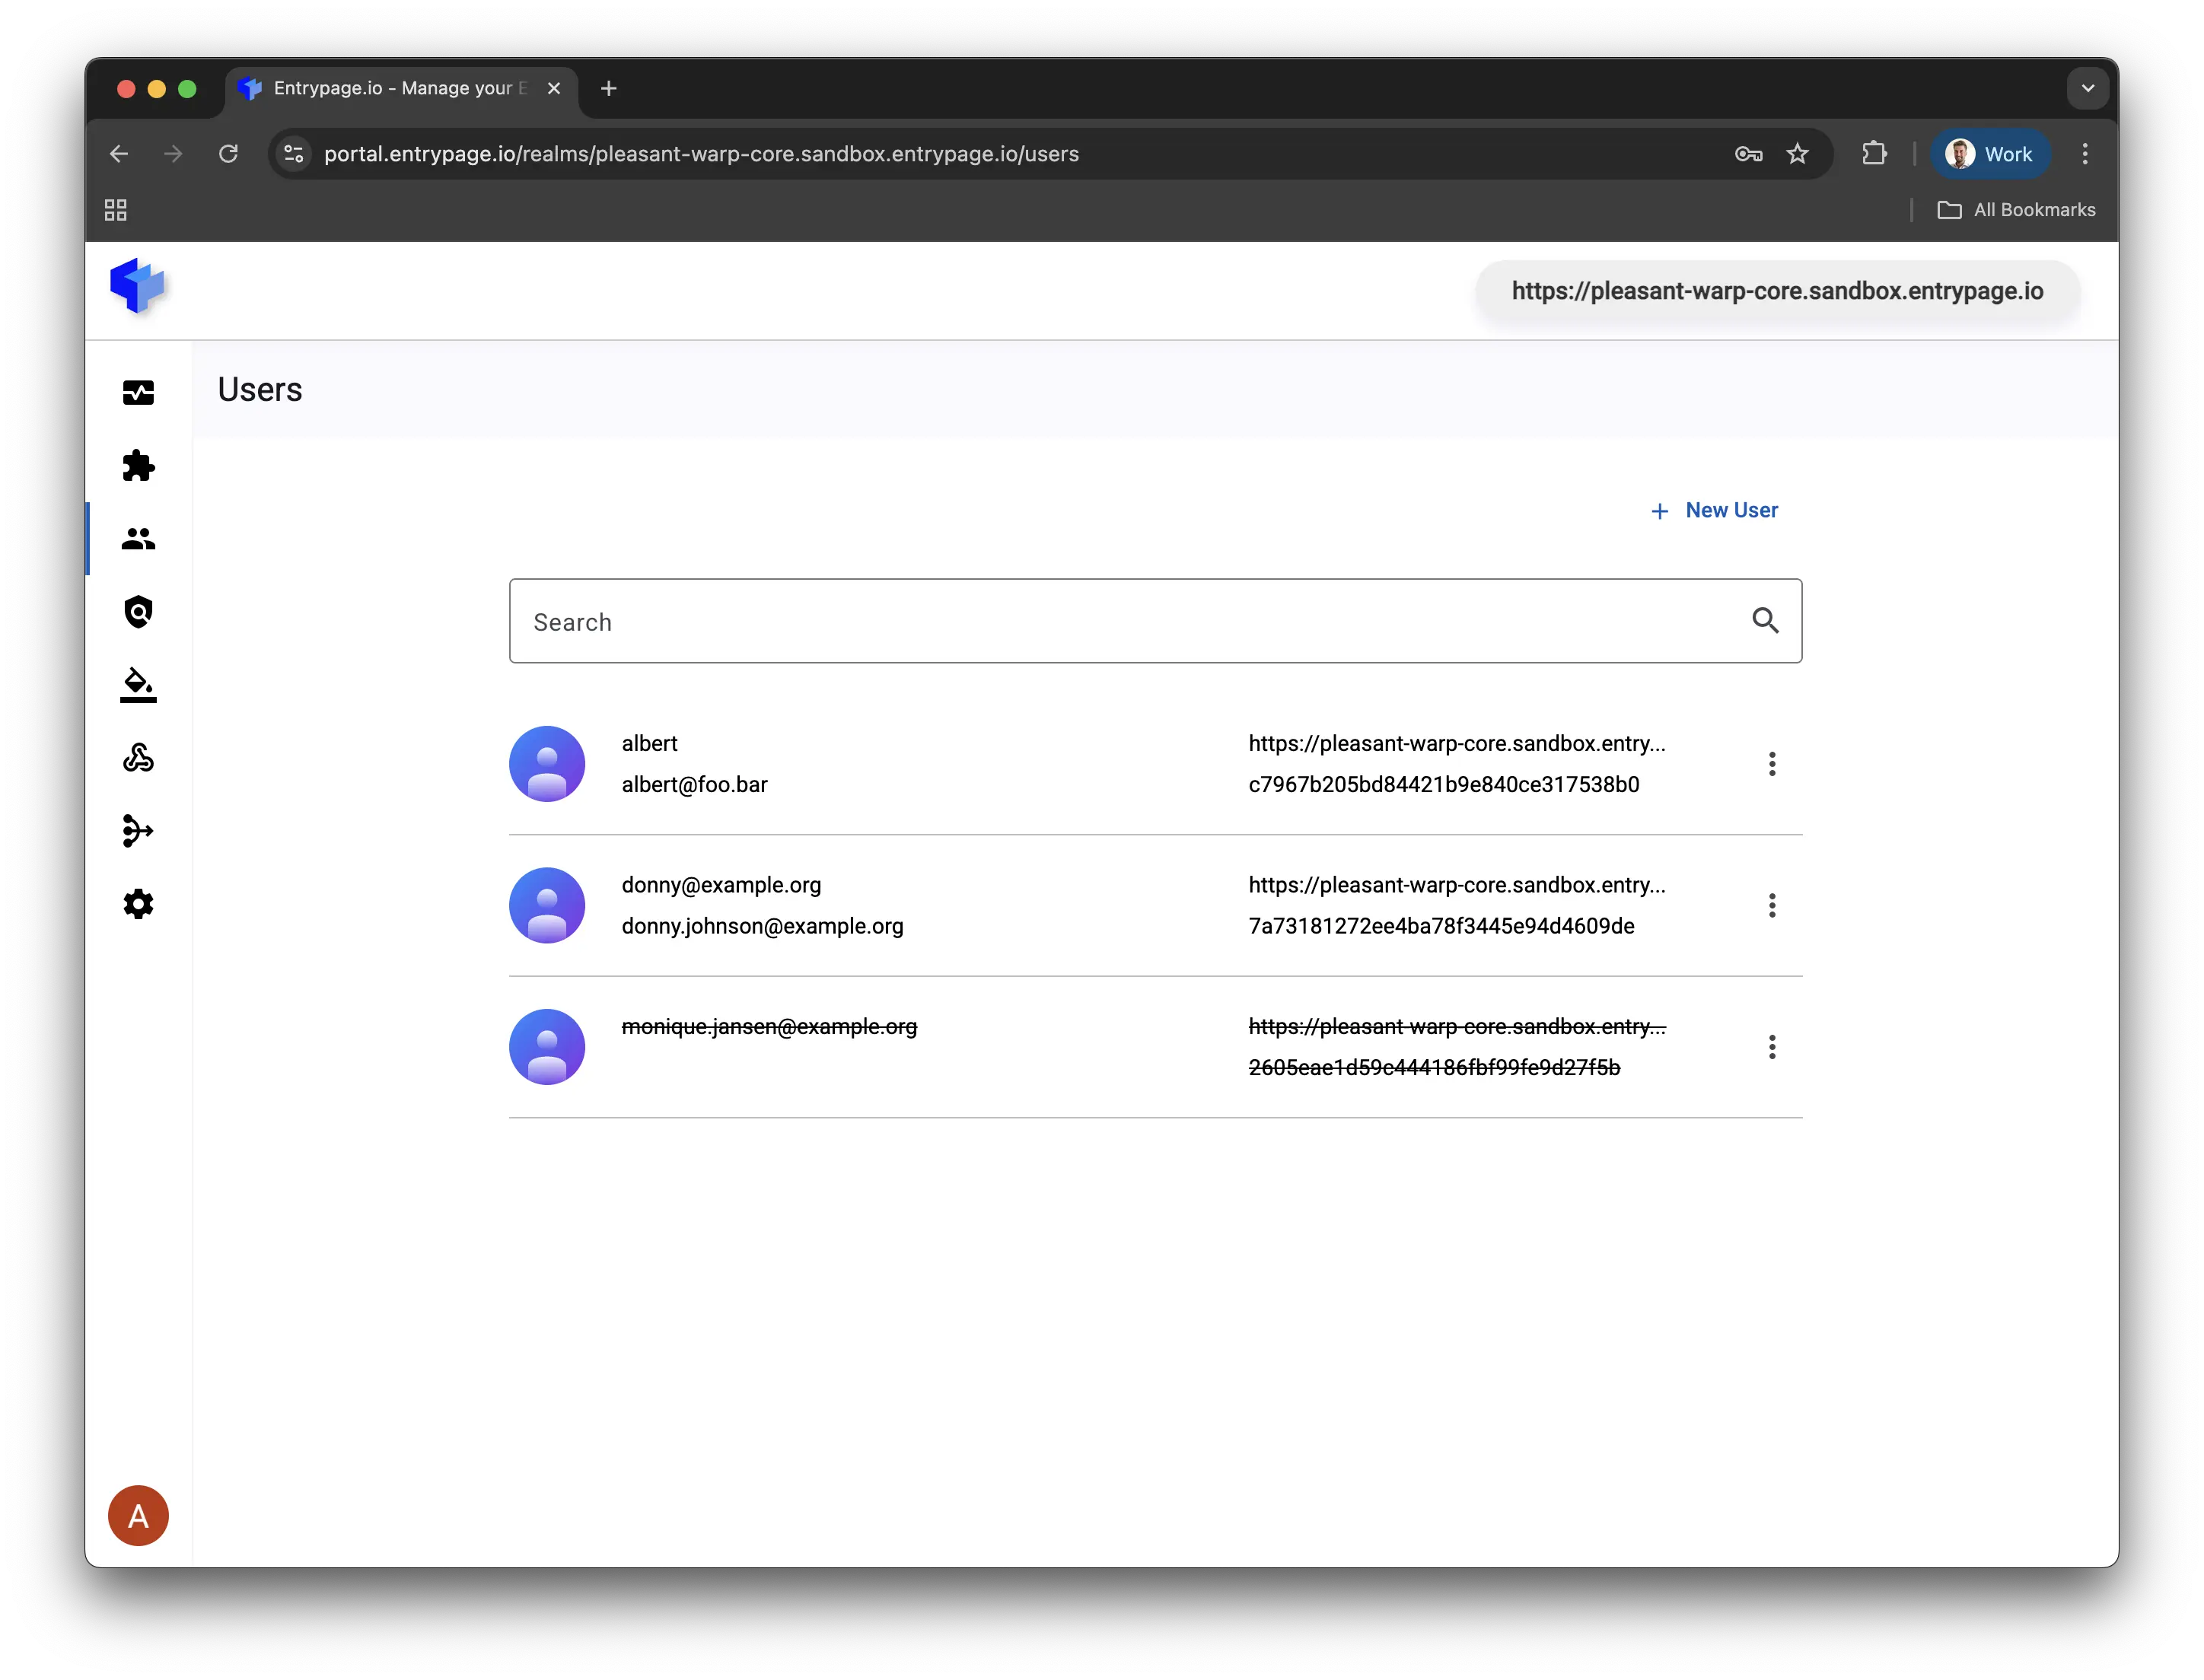Image resolution: width=2204 pixels, height=1680 pixels.
Task: Open the apps grid in bookmarks bar
Action: click(x=116, y=210)
